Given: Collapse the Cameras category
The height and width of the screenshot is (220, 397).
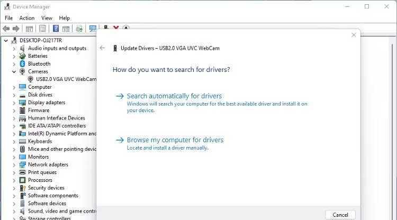Looking at the screenshot, I should pyautogui.click(x=14, y=71).
